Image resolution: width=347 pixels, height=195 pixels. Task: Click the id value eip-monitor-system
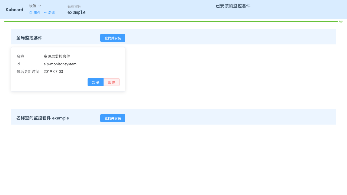coord(60,64)
